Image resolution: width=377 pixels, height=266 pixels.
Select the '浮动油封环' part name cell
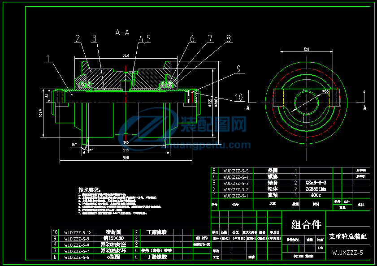click(x=113, y=251)
